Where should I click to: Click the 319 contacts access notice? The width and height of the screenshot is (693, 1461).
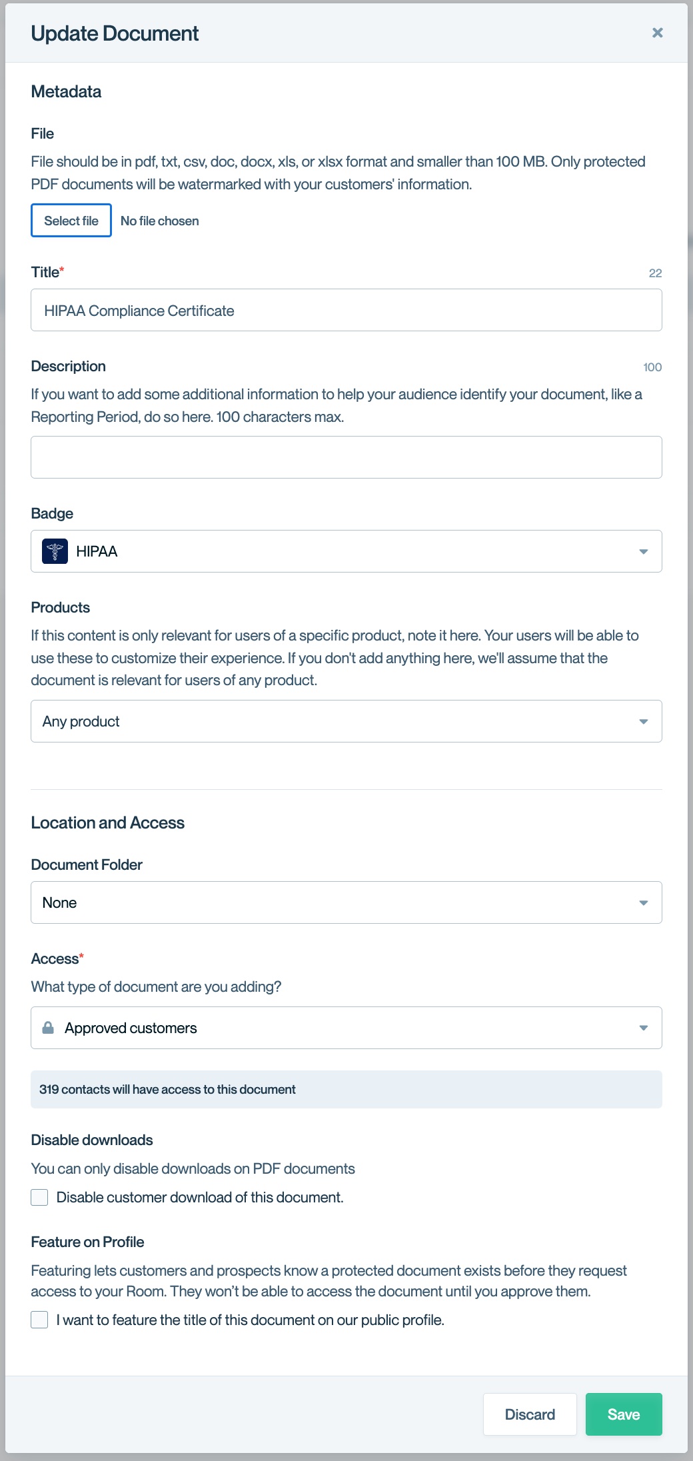coord(346,1089)
